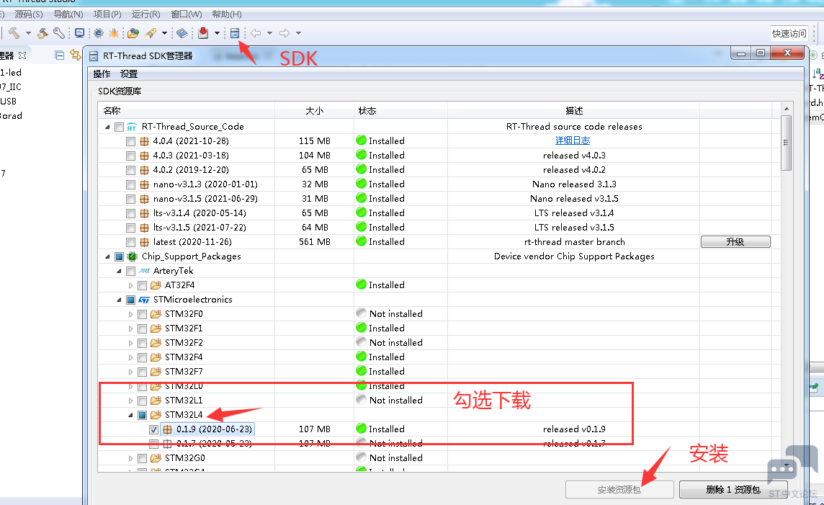Open SDK Manager from the toolbar icon

[235, 33]
